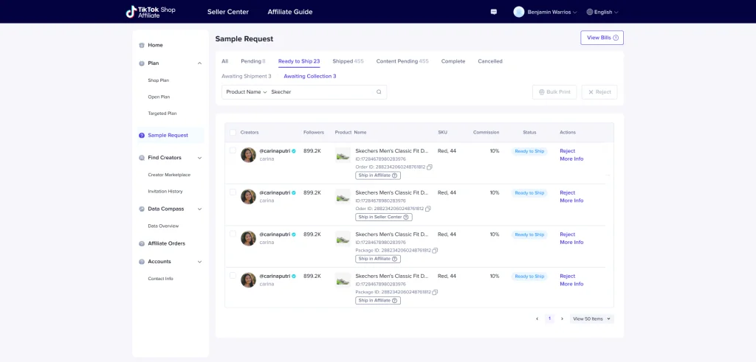The image size is (756, 362).
Task: Open the Product Name filter dropdown
Action: click(x=247, y=92)
